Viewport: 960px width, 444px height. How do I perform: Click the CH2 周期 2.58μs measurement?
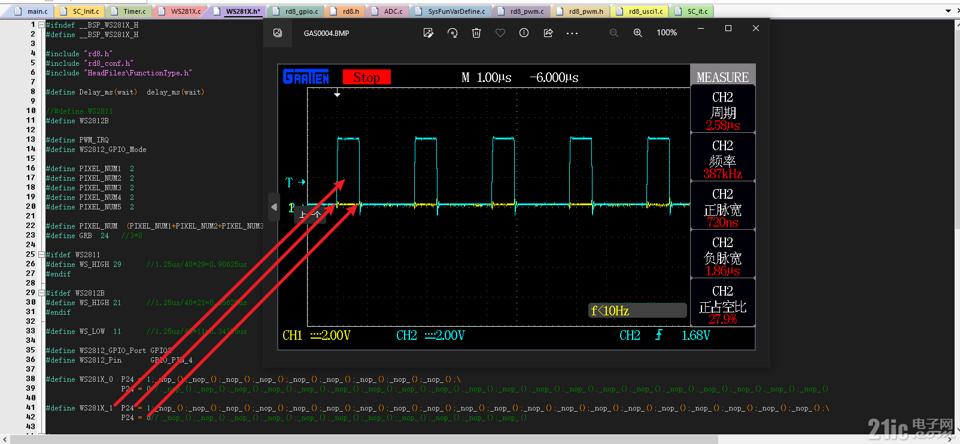tap(722, 109)
